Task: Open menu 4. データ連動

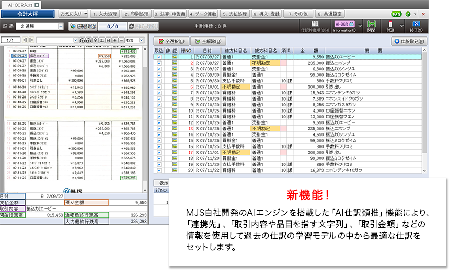Action: pos(203,14)
